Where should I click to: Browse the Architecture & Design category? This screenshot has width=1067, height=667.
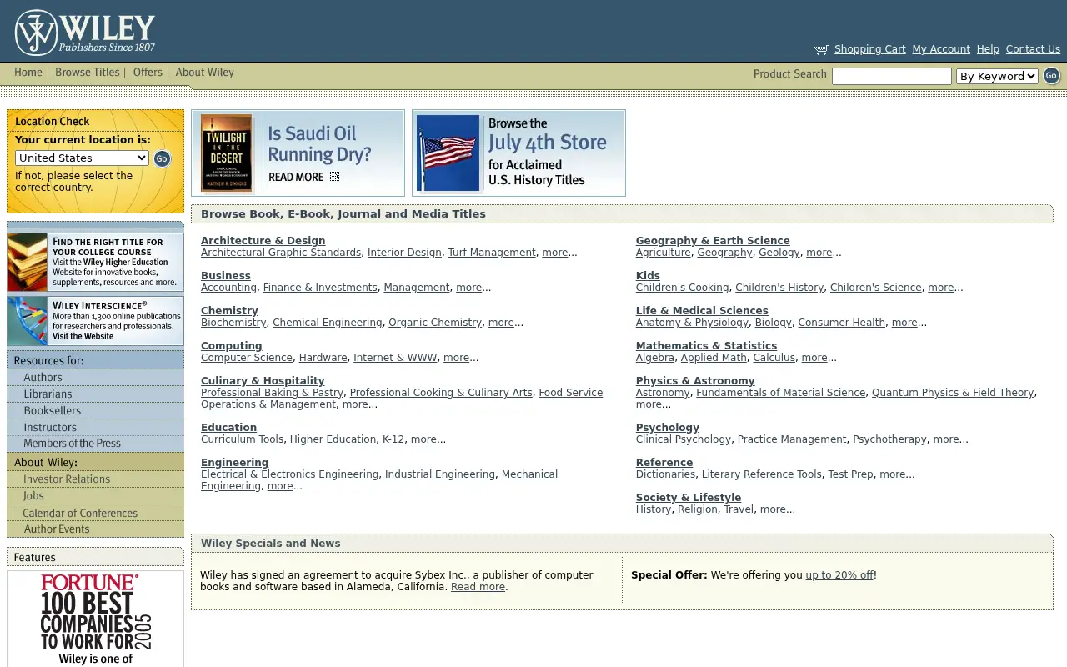tap(263, 241)
